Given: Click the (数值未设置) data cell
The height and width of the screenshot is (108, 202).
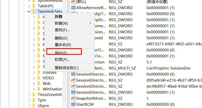Looking at the screenshot, I should click(157, 2).
